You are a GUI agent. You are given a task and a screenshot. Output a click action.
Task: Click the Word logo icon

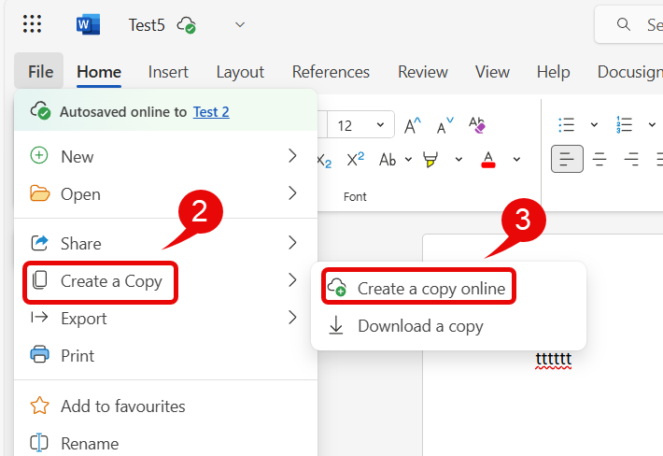(x=89, y=24)
